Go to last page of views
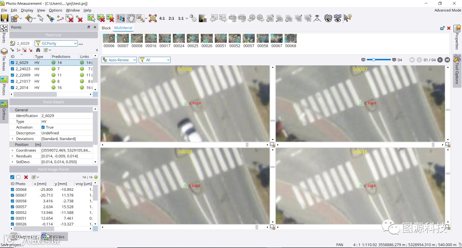Screen dimensions: 462x248 click(447, 60)
